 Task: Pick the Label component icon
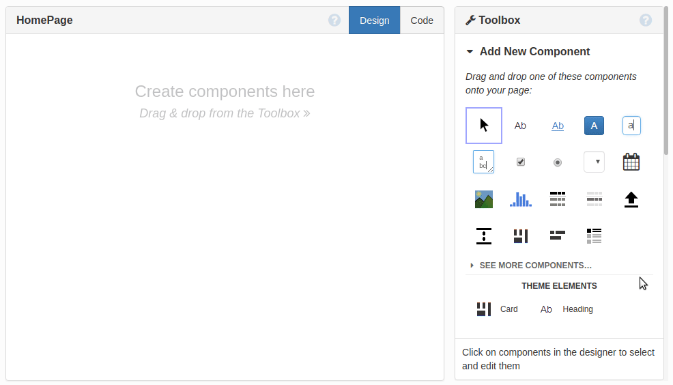[520, 126]
